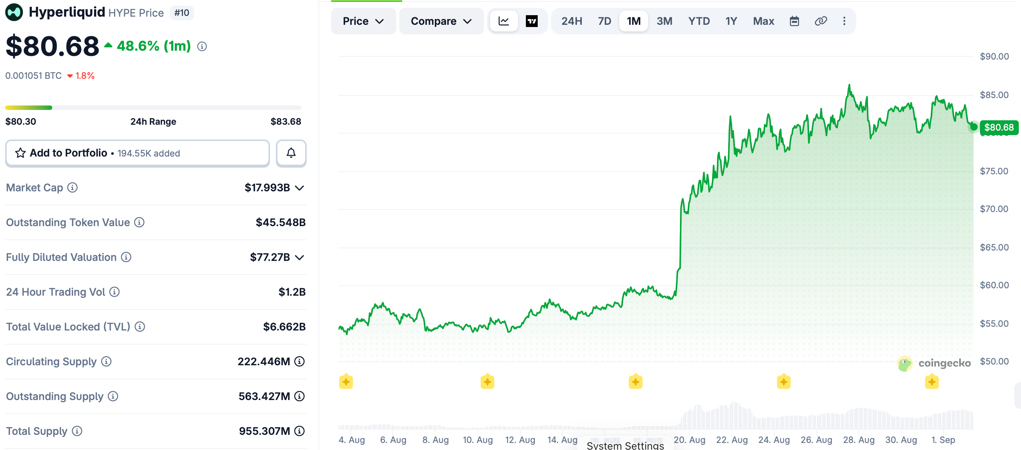Click the 563.427M outstanding supply value
Viewport: 1021px width, 450px height.
(x=264, y=396)
